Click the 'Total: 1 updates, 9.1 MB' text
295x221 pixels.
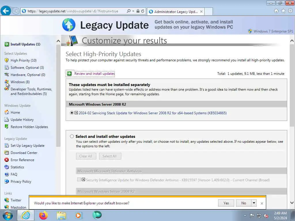pyautogui.click(x=251, y=74)
